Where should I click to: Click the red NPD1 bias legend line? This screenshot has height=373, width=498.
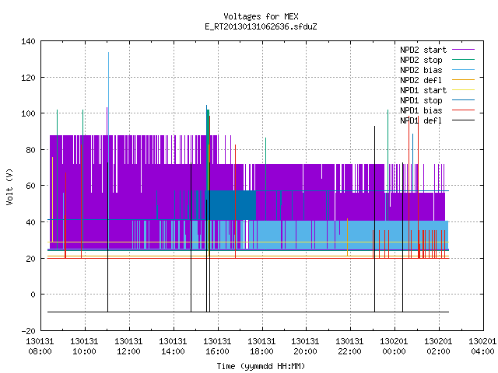pos(464,110)
